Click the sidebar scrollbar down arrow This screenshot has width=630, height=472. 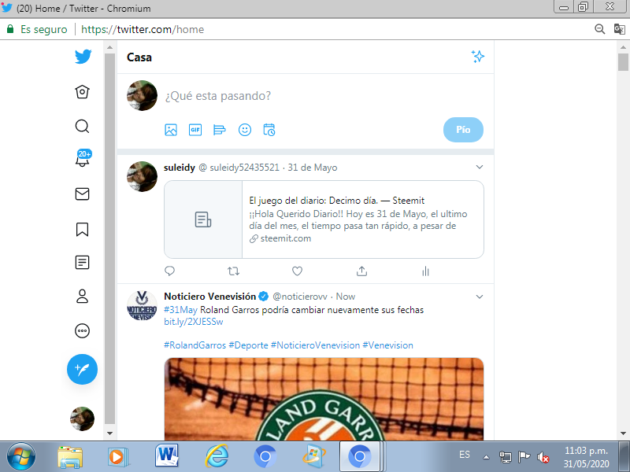click(109, 433)
